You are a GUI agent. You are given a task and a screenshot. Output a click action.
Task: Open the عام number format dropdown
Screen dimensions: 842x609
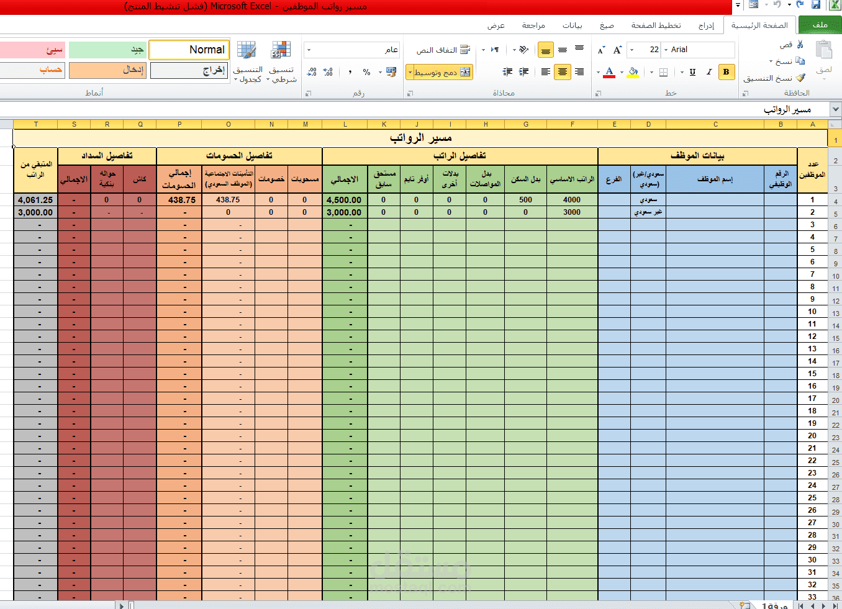pyautogui.click(x=309, y=50)
